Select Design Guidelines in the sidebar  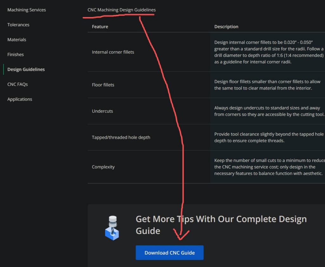(x=26, y=70)
